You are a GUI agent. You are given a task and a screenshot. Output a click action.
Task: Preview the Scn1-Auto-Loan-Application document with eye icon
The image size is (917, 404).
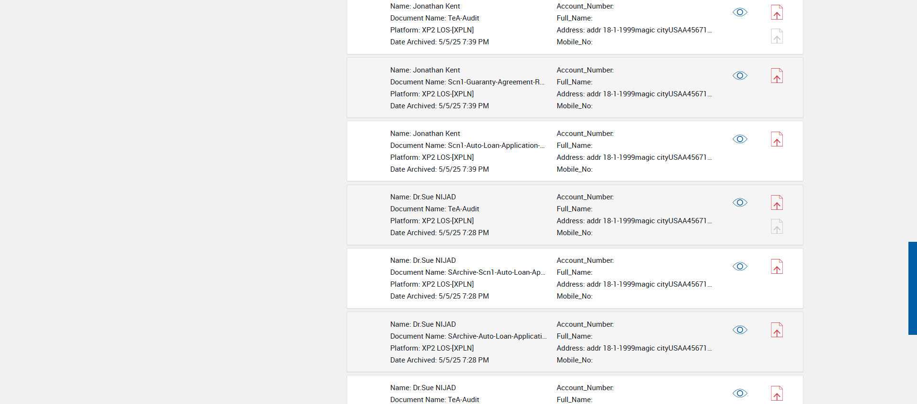point(740,139)
